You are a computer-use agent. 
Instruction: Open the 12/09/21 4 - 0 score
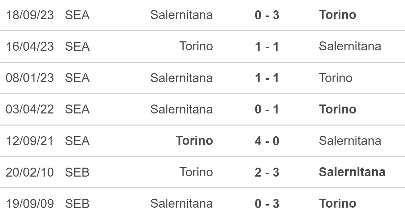[x=267, y=141]
